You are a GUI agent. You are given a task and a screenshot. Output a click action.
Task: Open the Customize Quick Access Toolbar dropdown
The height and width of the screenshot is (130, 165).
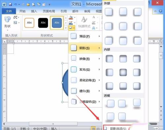coord(49,5)
